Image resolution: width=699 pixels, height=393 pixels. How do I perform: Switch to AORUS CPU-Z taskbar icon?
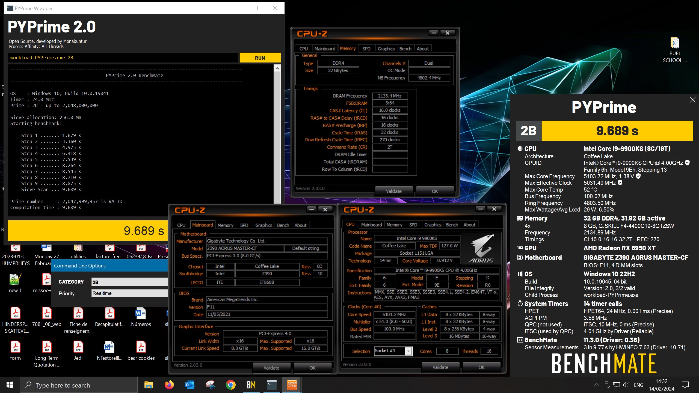(292, 385)
